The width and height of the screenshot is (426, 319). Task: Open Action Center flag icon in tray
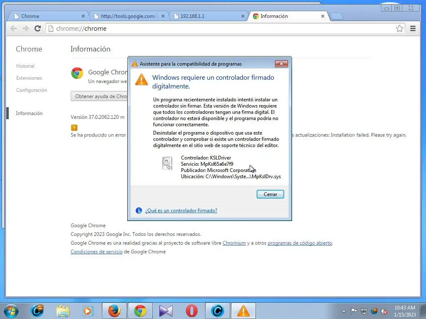click(x=354, y=311)
